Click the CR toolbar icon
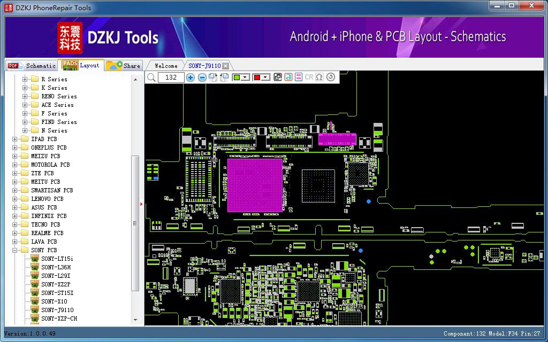Screen dimensions: 548x342 pos(309,77)
